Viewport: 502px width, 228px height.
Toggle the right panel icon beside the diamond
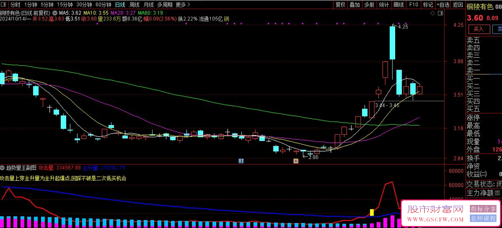pos(441,13)
